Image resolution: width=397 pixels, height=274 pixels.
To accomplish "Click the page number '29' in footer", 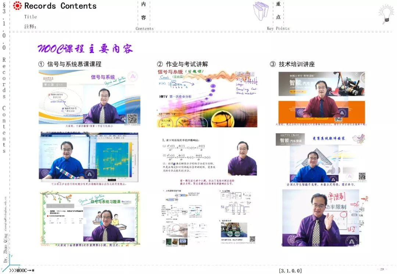I will tap(382, 269).
